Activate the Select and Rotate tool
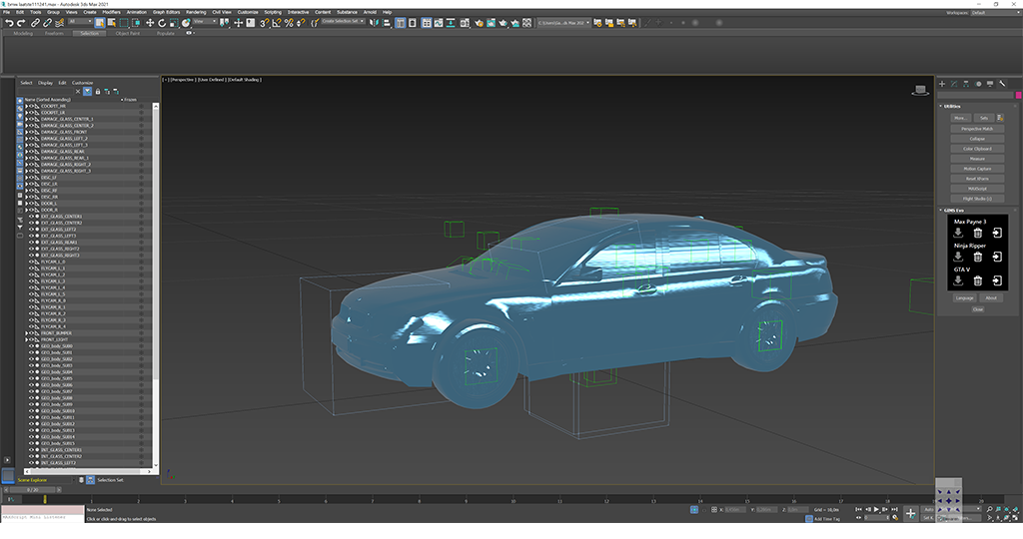This screenshot has height=539, width=1023. click(x=162, y=23)
